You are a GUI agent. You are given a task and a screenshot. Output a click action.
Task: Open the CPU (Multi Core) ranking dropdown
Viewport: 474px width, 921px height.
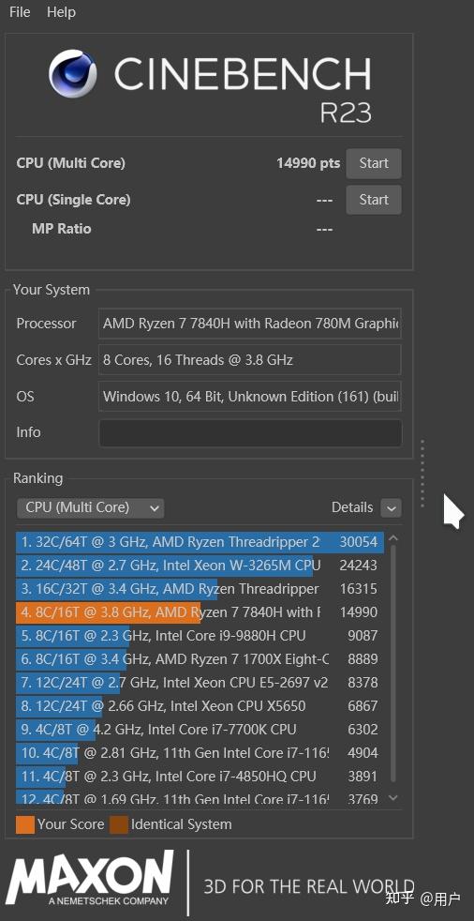(x=90, y=507)
